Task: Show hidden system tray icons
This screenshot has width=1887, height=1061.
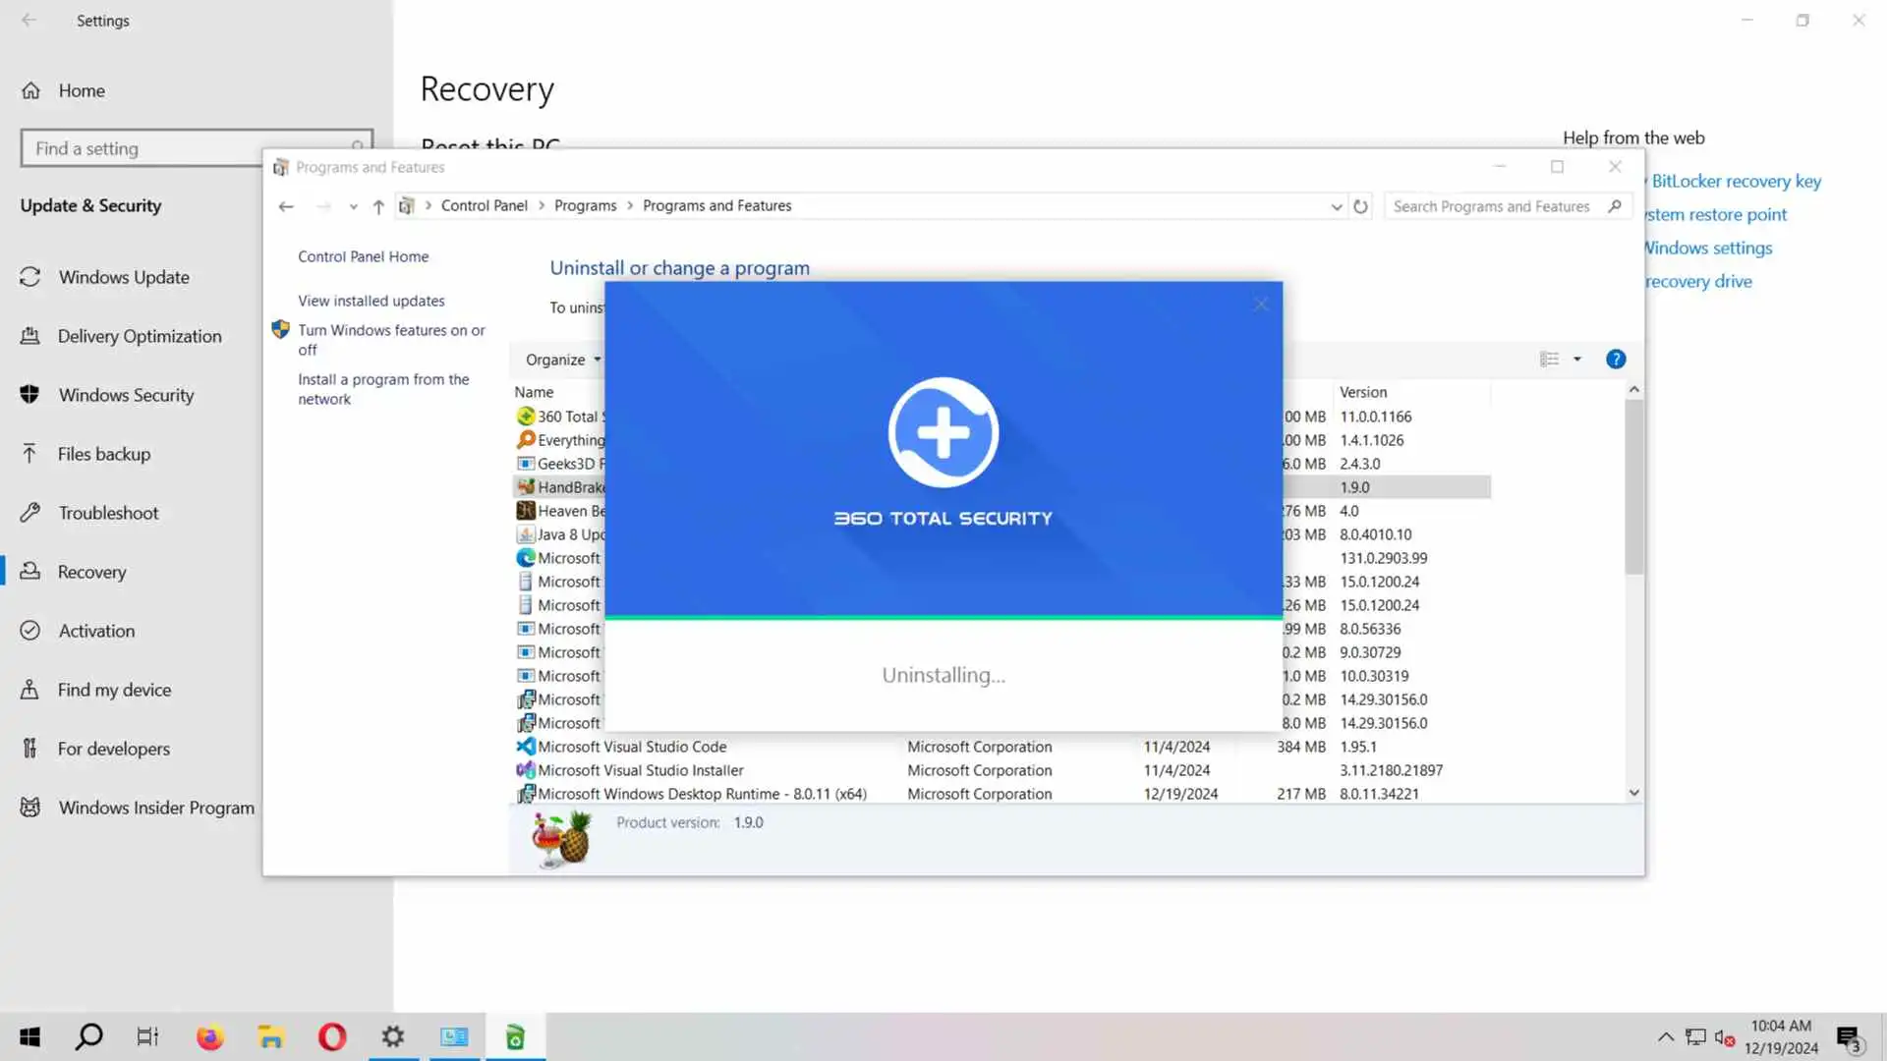Action: click(1665, 1036)
